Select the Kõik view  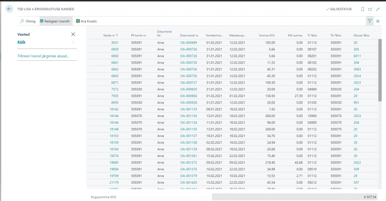coord(21,43)
